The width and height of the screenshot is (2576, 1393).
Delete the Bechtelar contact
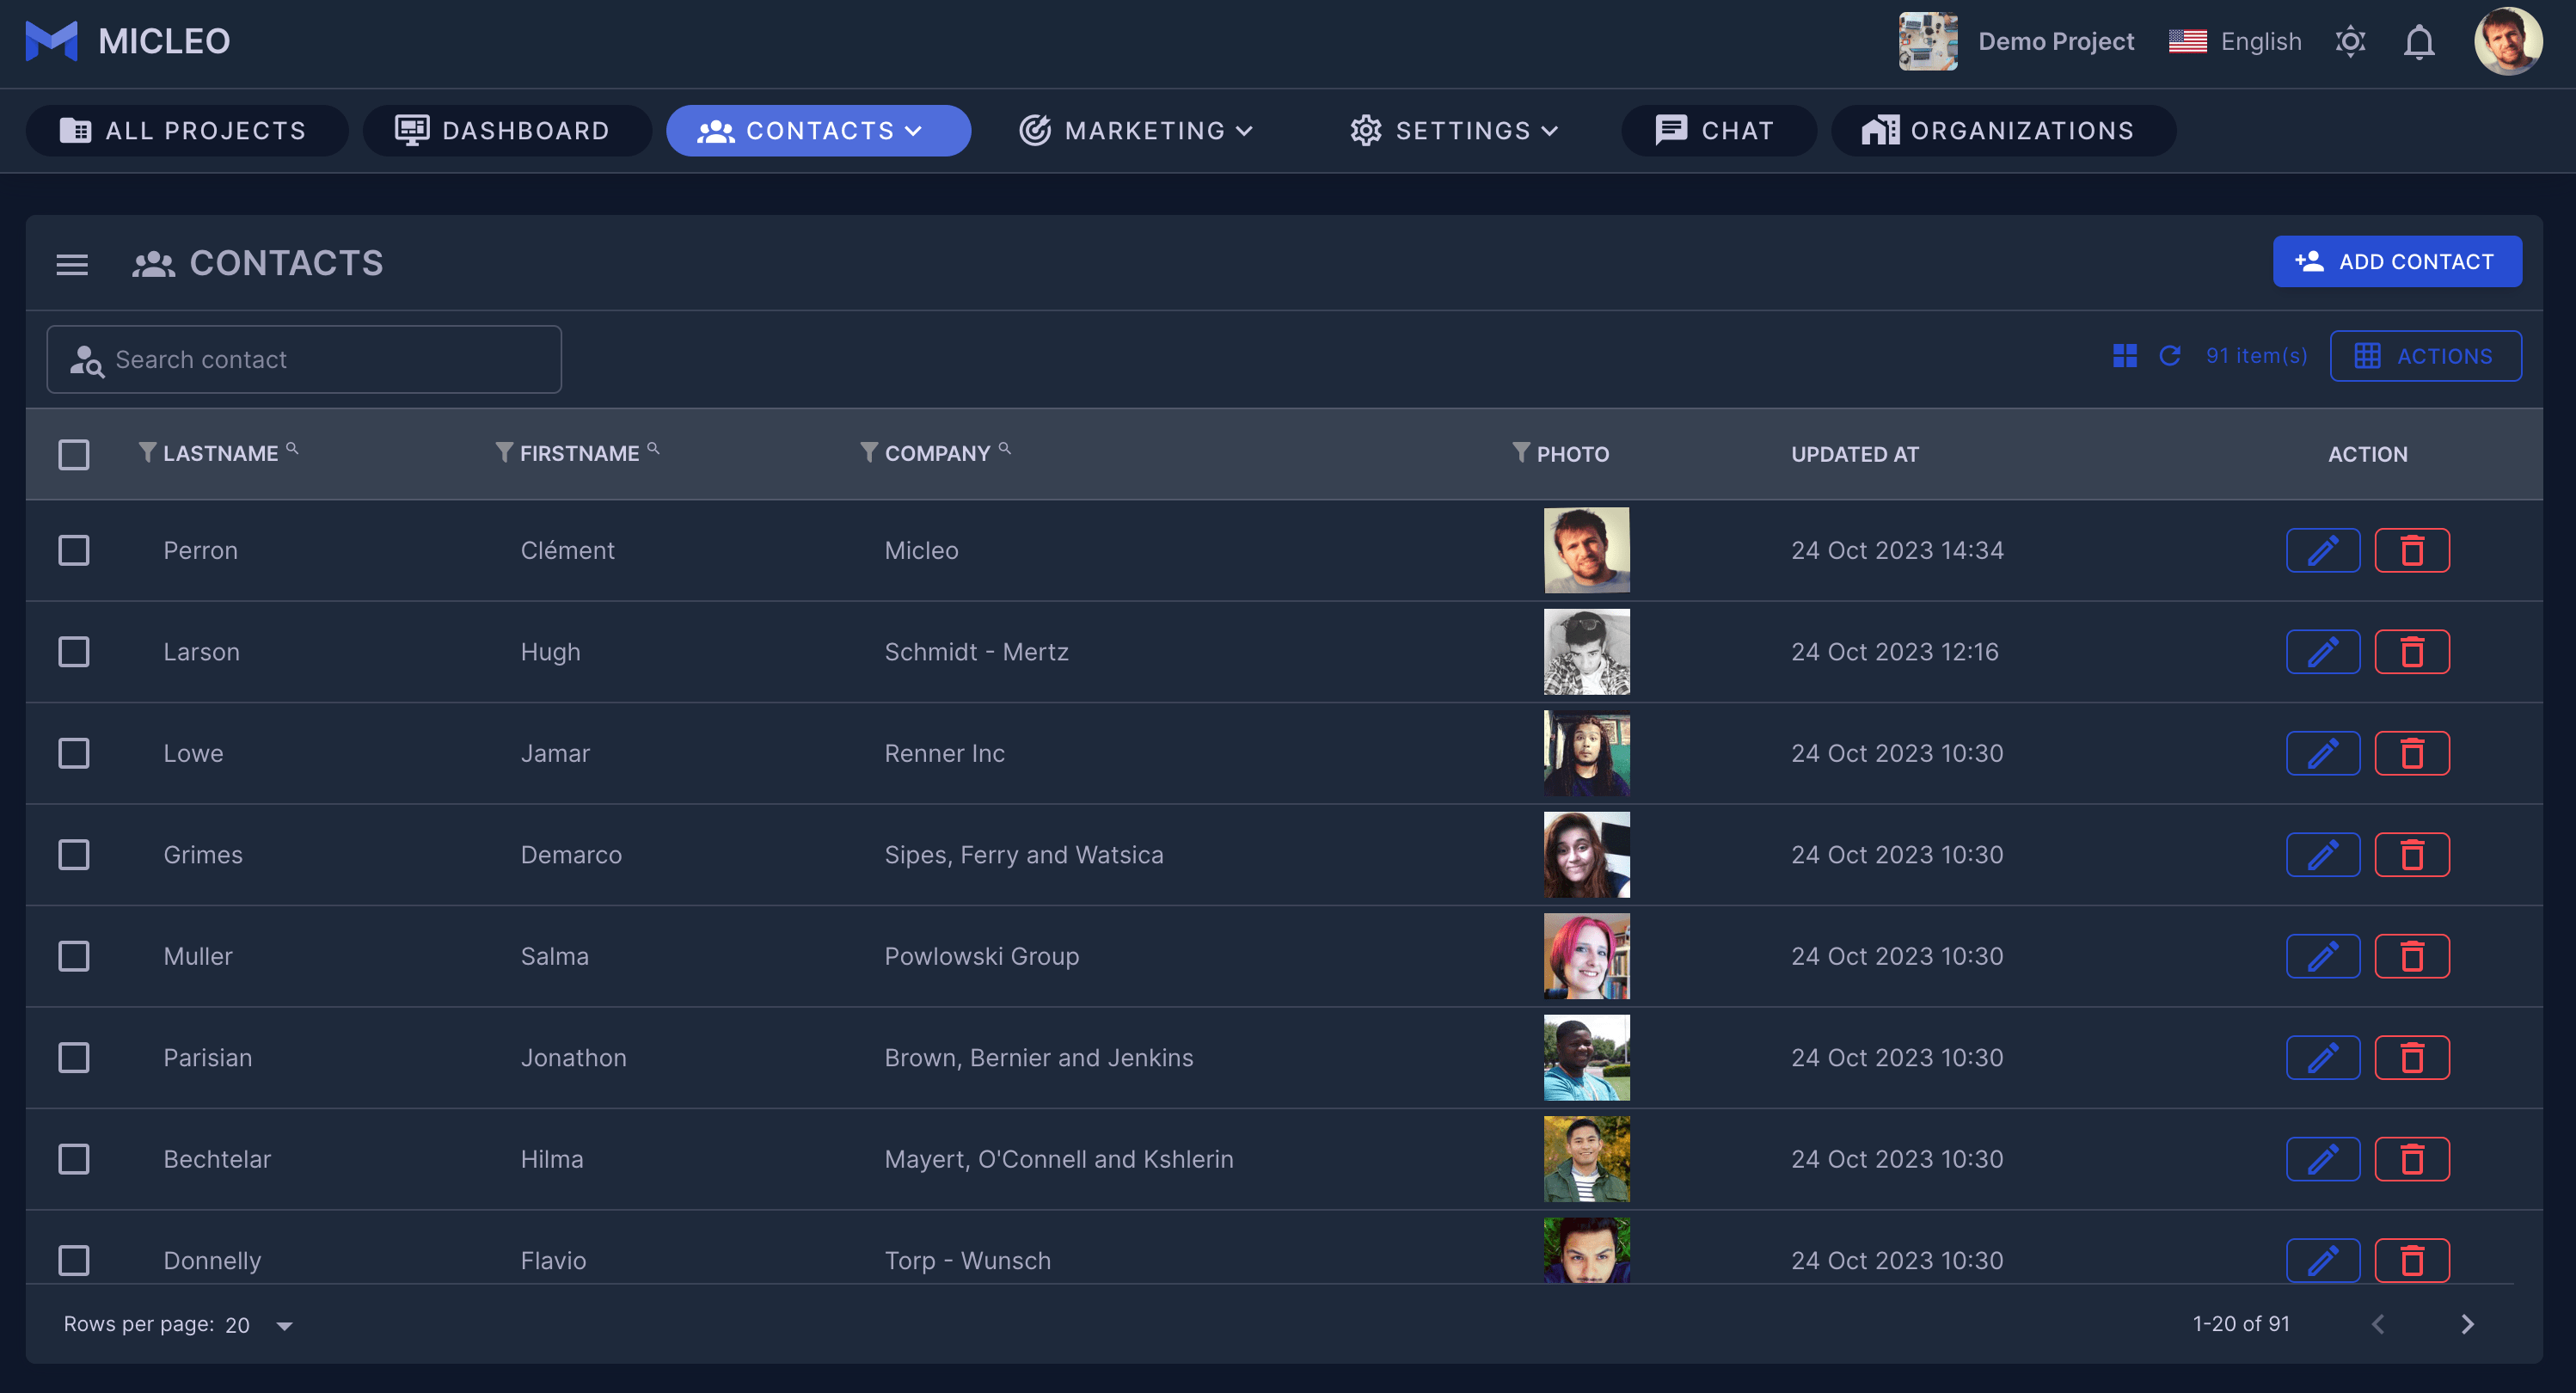(x=2412, y=1160)
